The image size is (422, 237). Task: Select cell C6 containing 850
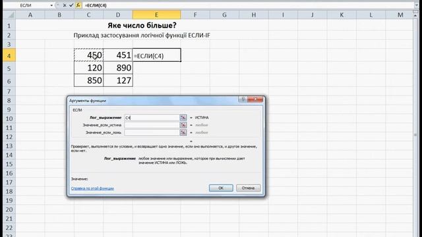coord(88,80)
